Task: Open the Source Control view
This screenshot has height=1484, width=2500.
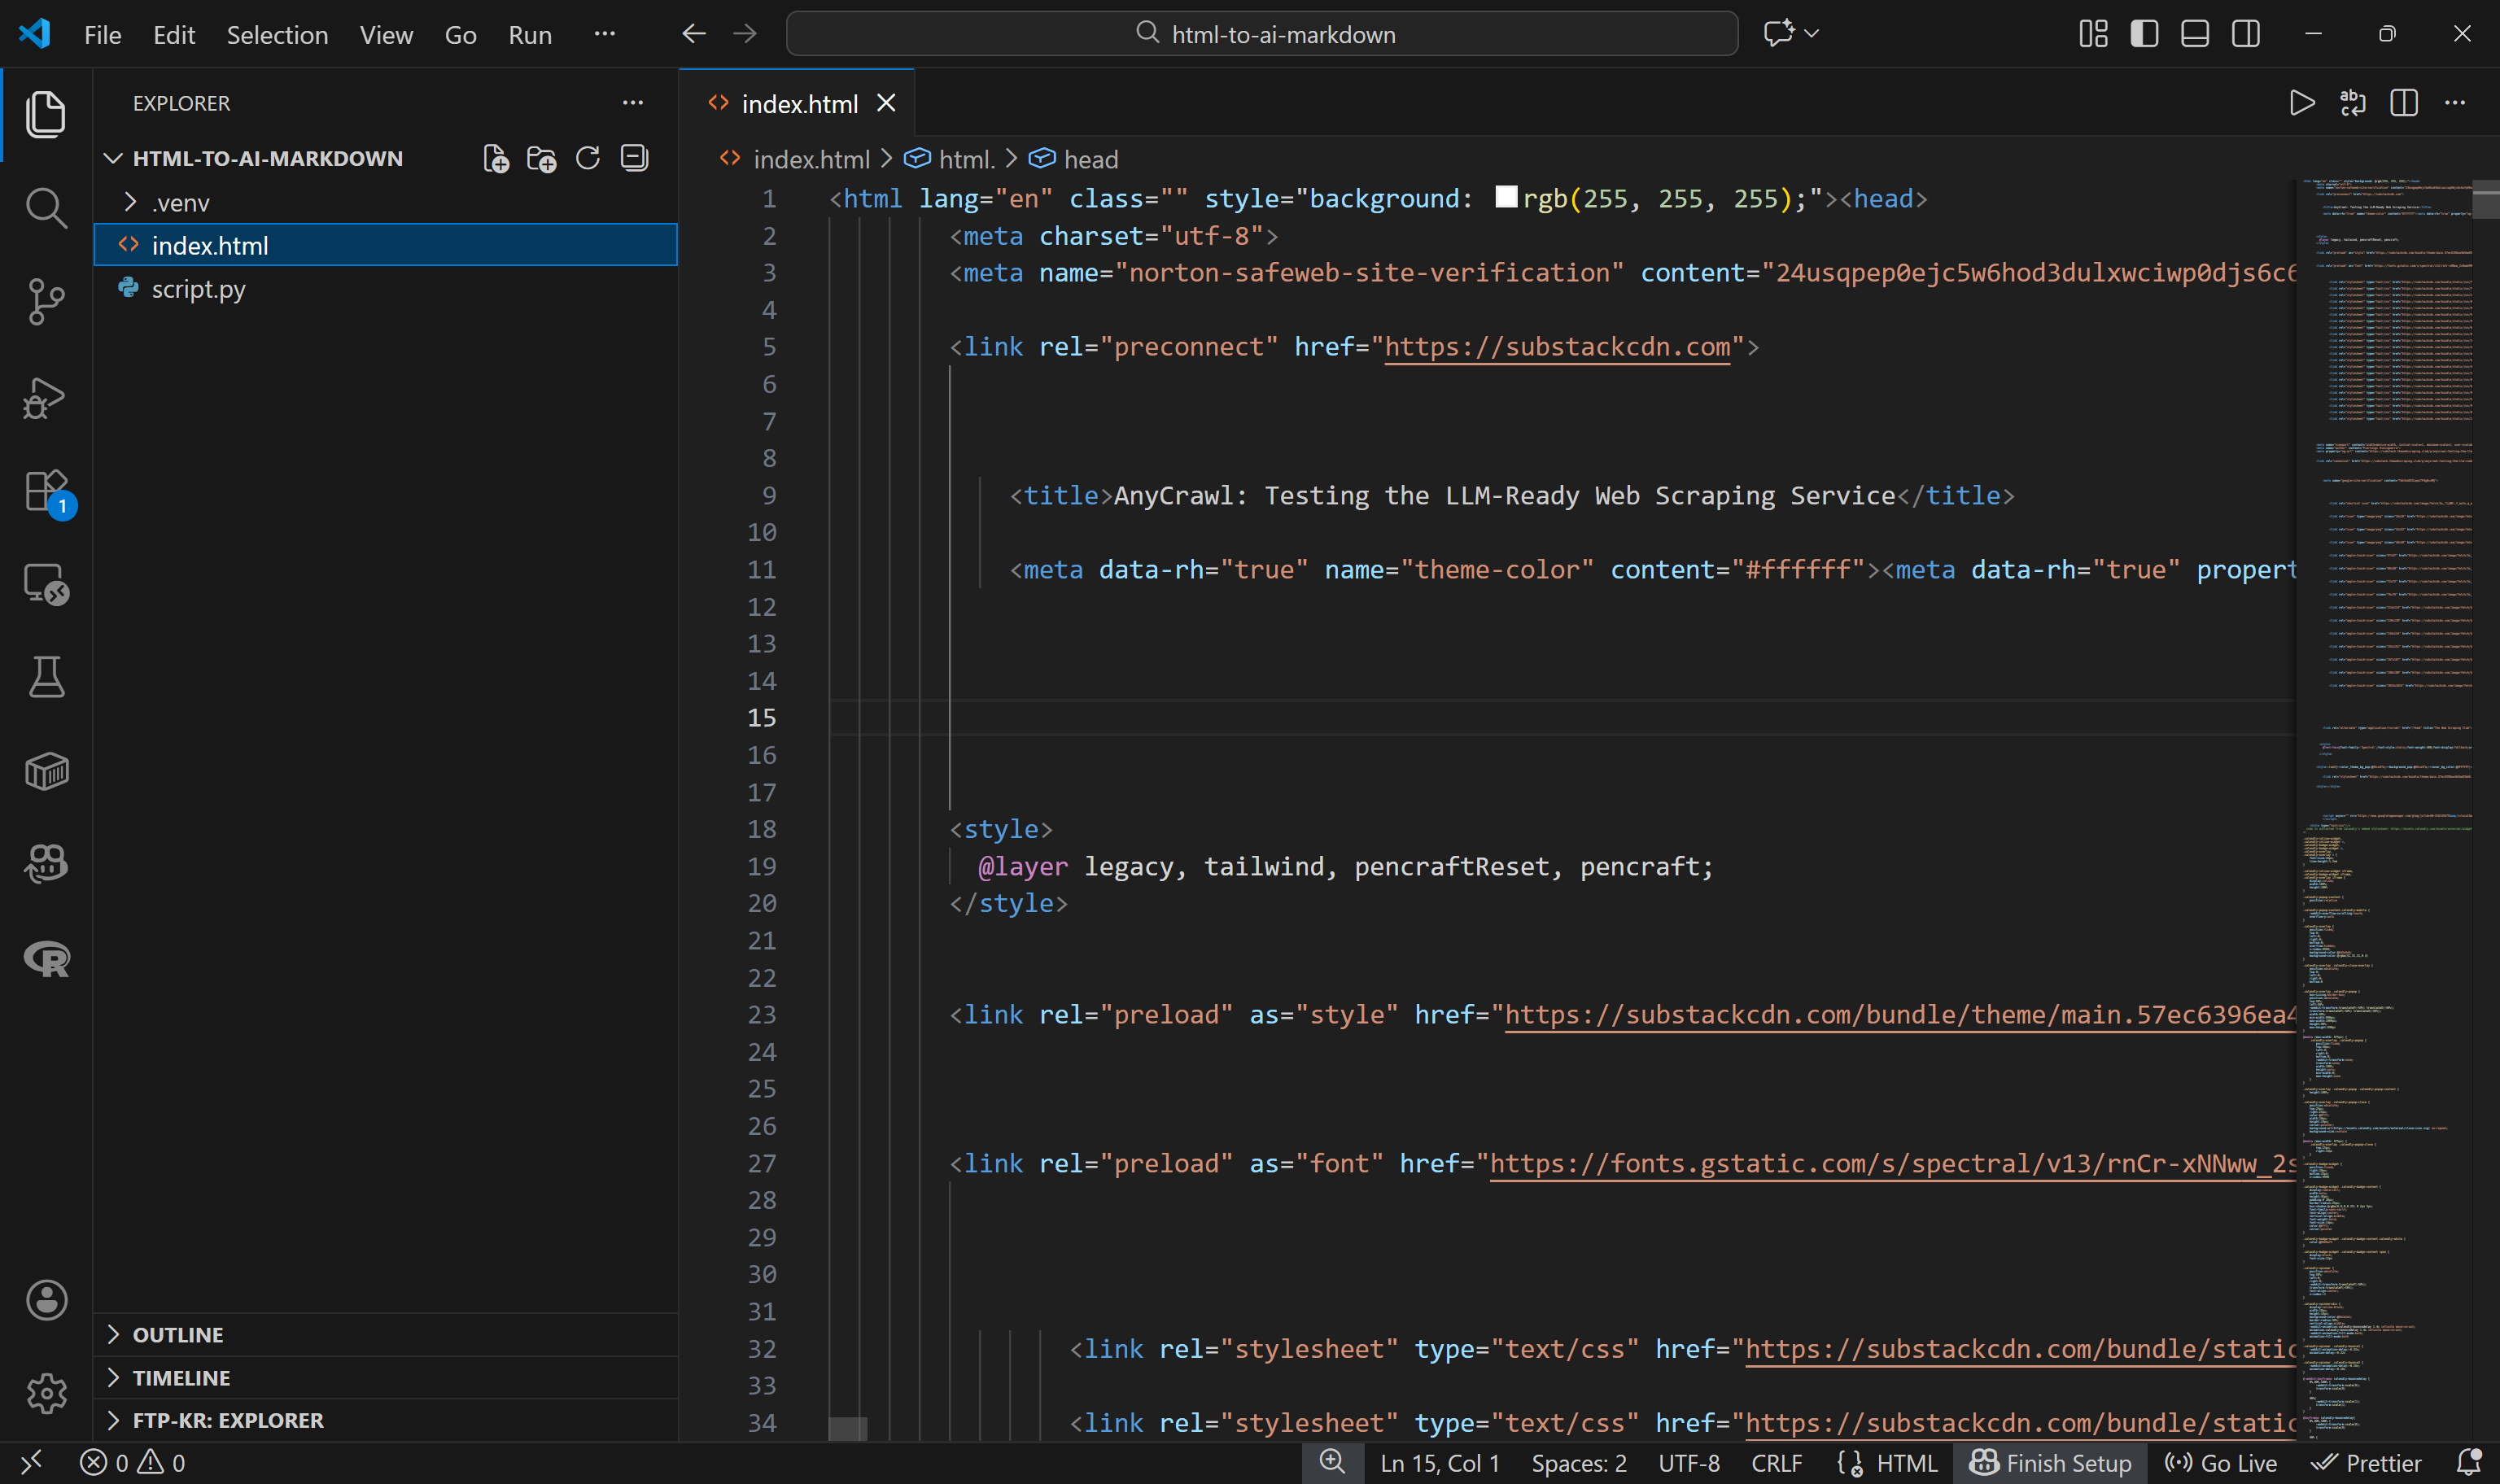Action: click(x=46, y=302)
